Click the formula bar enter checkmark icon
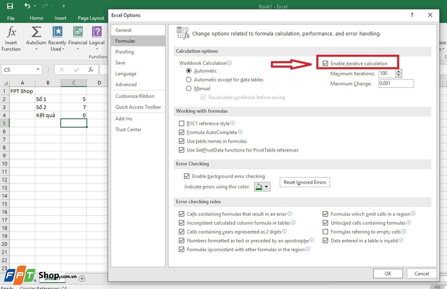Viewport: 447px width, 289px height. pos(77,70)
